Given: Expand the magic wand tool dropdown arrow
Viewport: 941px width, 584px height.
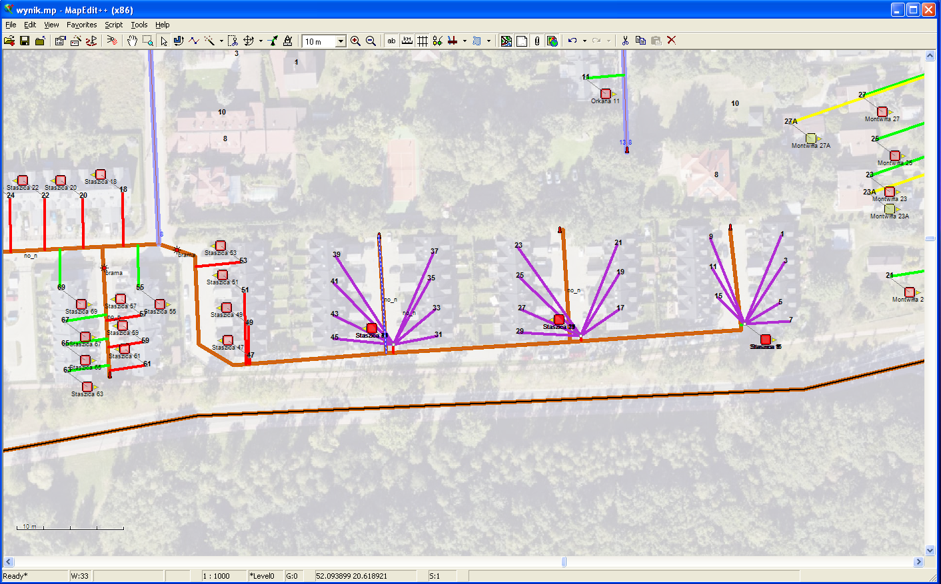Looking at the screenshot, I should (x=221, y=41).
